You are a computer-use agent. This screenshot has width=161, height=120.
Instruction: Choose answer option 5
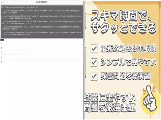(41, 62)
